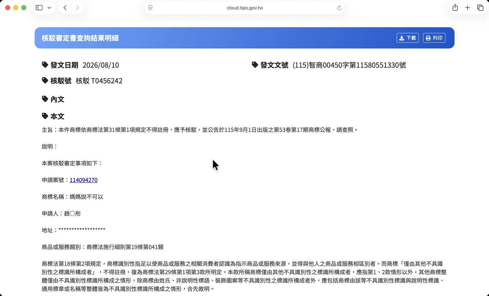The height and width of the screenshot is (296, 489).
Task: Click the address bar cloud.tipo.gov.tw
Action: tap(245, 8)
